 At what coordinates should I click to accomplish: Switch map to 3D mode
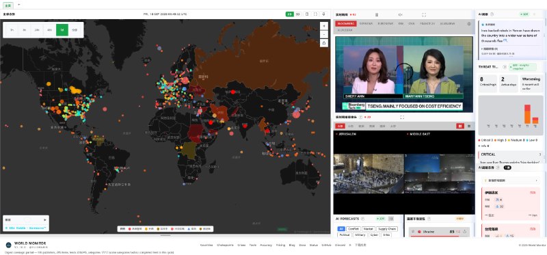(x=297, y=14)
